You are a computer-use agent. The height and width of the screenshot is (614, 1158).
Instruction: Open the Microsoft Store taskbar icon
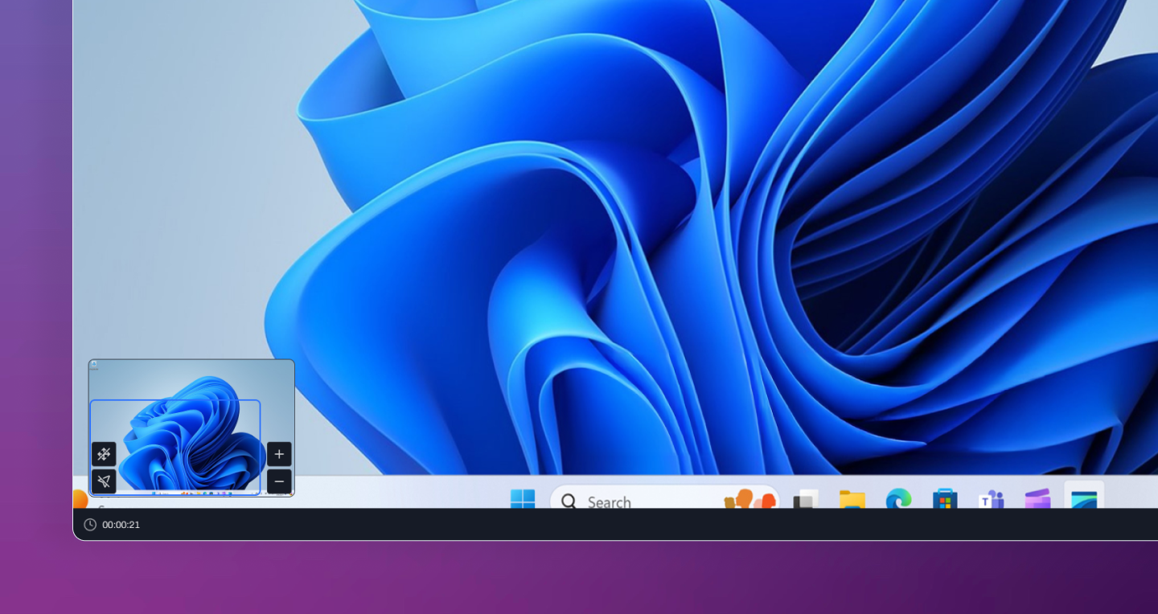945,499
